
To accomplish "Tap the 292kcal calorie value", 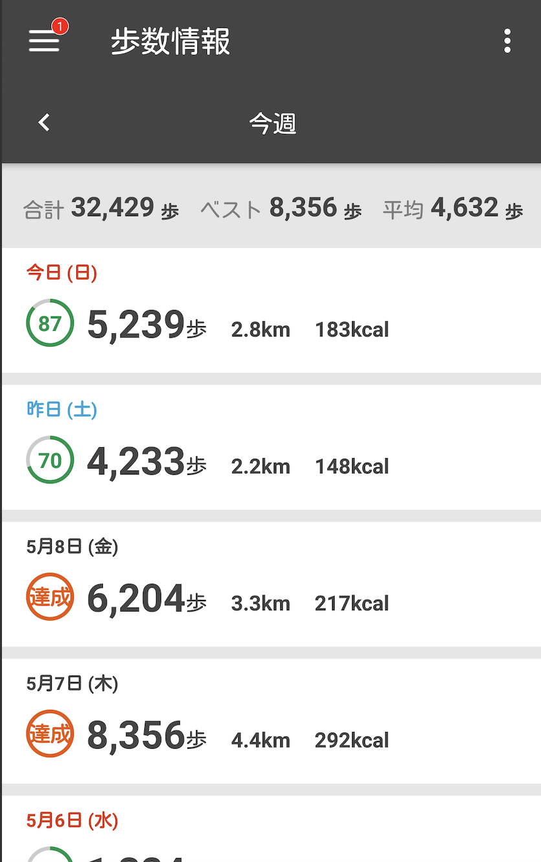I will tap(351, 740).
